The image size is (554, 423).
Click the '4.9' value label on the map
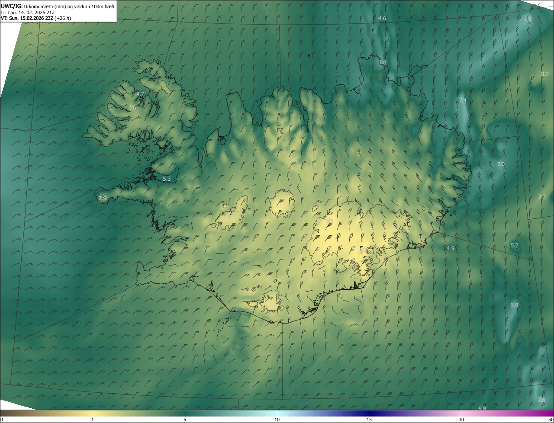pos(451,249)
